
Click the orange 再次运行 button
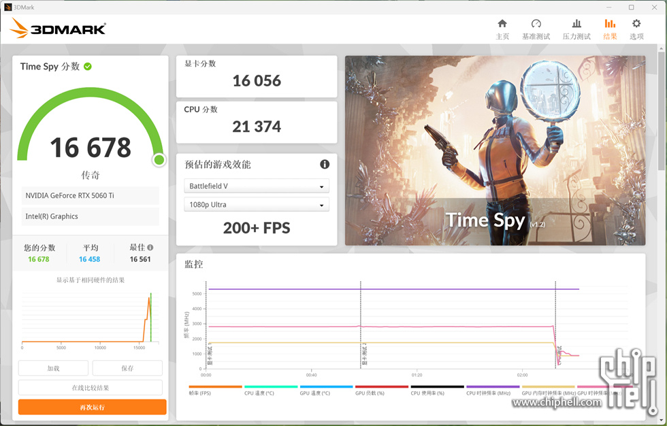click(x=93, y=408)
